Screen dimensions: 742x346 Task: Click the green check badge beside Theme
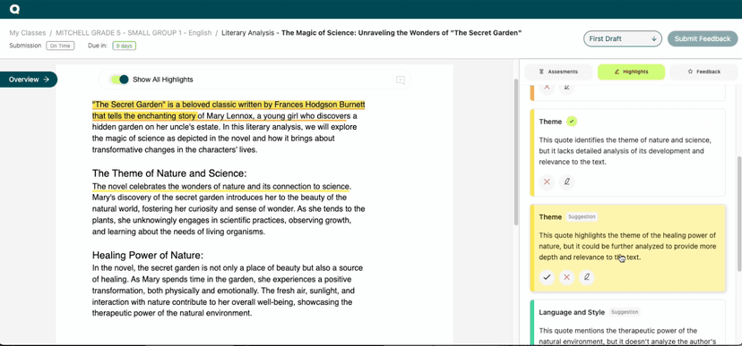(x=572, y=122)
